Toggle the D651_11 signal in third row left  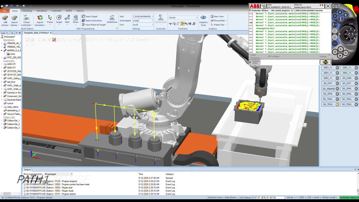[x=330, y=78]
